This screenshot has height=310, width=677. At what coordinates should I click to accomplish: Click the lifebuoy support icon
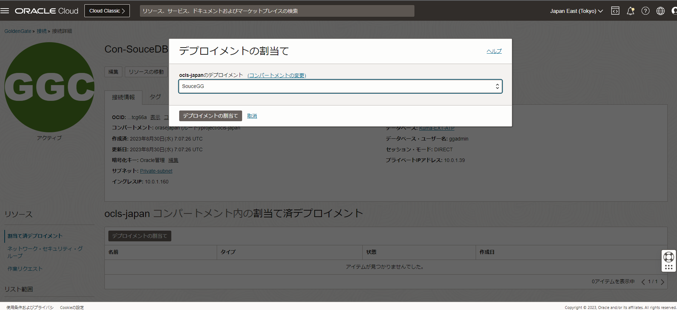(669, 257)
